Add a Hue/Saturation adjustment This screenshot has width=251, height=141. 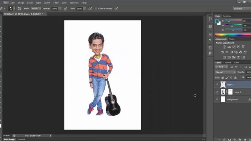pos(222,52)
